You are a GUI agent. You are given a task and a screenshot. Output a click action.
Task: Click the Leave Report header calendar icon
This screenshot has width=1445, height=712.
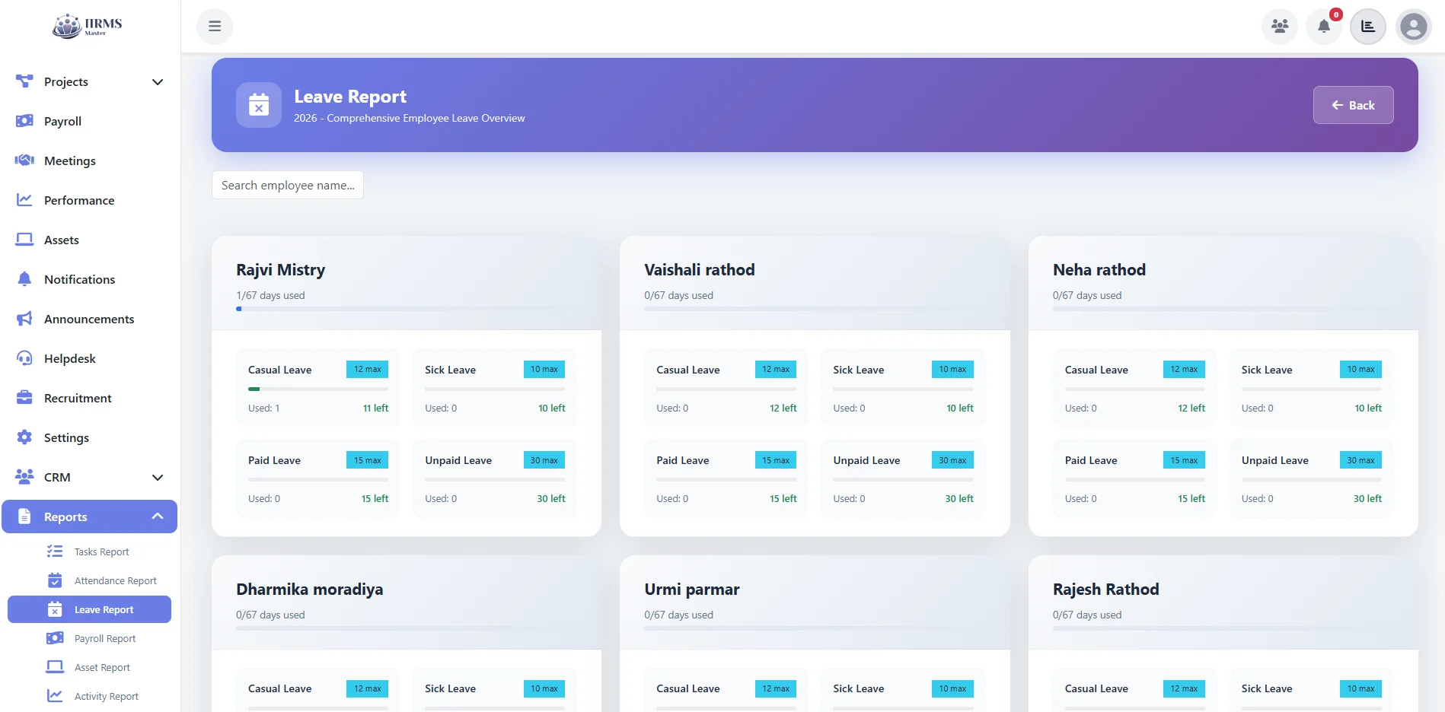[259, 105]
